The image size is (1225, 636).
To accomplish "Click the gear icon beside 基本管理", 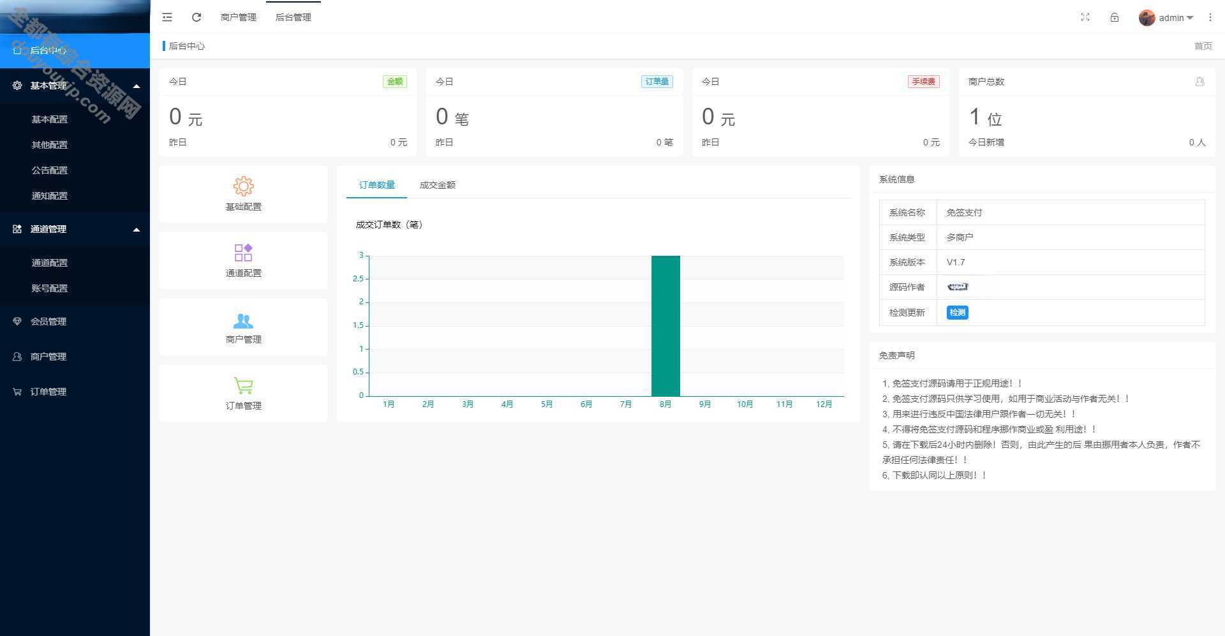I will 17,85.
